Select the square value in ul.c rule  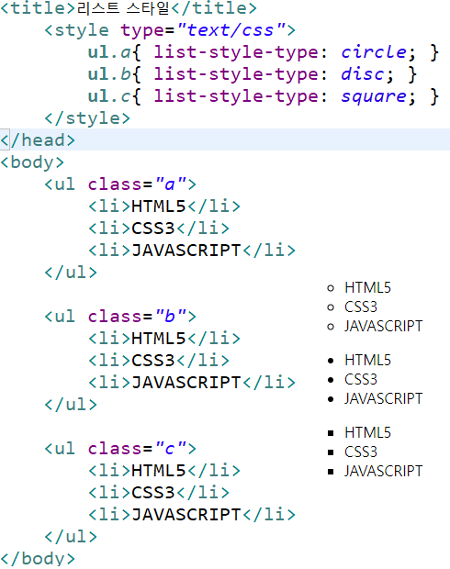coord(374,96)
